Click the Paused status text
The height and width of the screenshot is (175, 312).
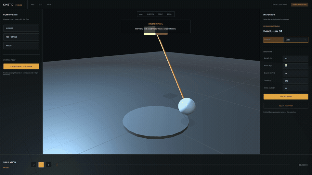pyautogui.click(x=6, y=168)
